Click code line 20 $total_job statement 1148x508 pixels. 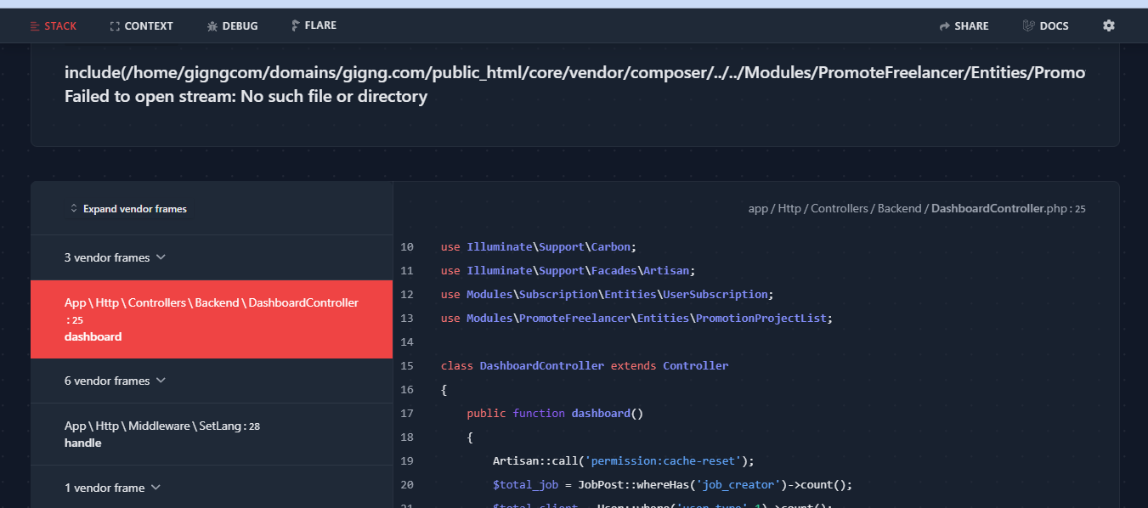tap(672, 484)
